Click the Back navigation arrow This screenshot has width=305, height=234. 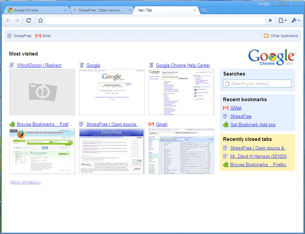(x=8, y=20)
